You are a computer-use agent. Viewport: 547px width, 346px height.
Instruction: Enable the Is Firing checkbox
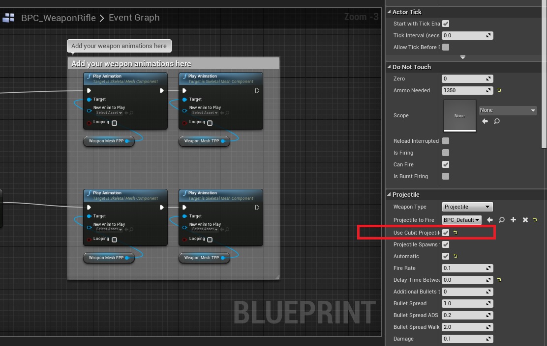coord(446,153)
